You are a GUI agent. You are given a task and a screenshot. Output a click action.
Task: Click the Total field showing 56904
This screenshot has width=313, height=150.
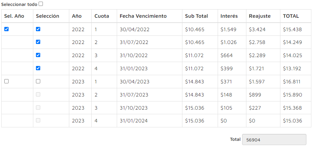pyautogui.click(x=274, y=140)
